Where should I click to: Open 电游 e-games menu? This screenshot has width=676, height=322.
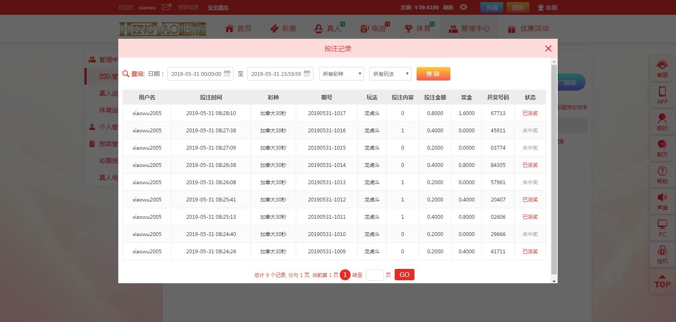tap(374, 28)
